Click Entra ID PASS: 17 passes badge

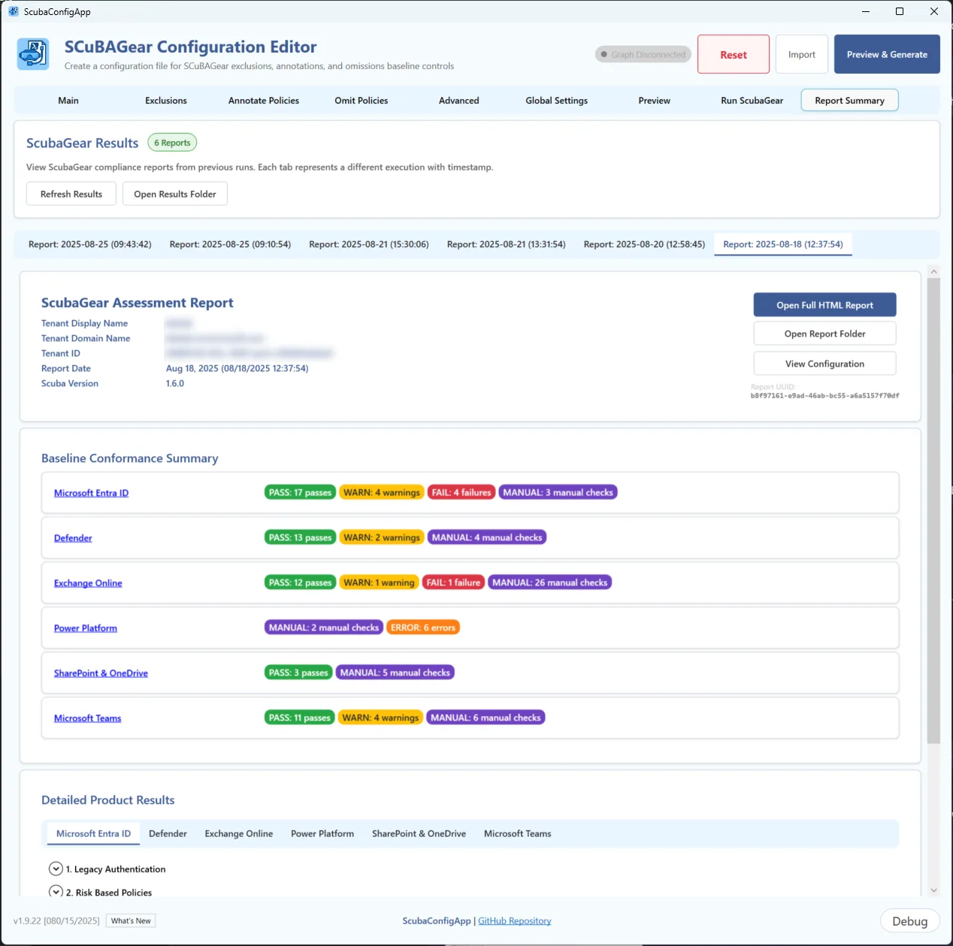pos(300,492)
